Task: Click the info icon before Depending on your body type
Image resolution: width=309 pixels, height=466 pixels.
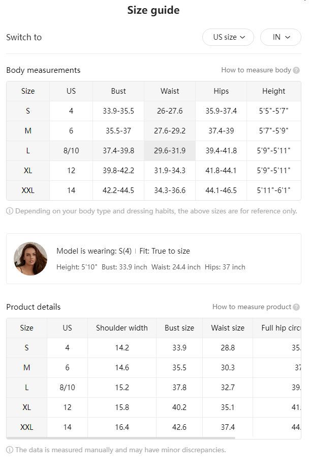Action: tap(10, 211)
